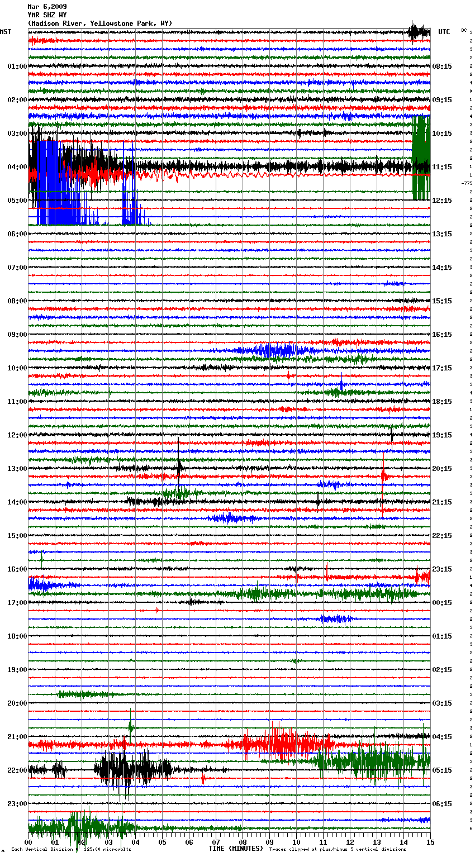Click the '09:00' MST hour label

coord(17,335)
